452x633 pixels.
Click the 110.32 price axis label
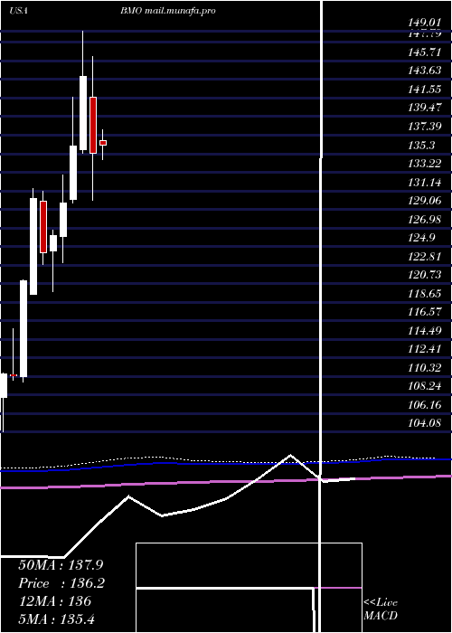pyautogui.click(x=424, y=368)
